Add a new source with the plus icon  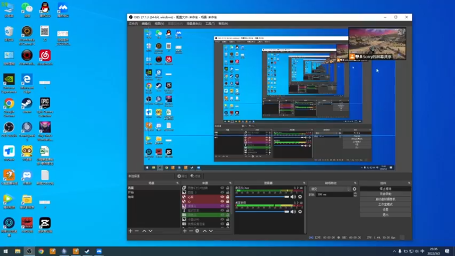pos(184,231)
